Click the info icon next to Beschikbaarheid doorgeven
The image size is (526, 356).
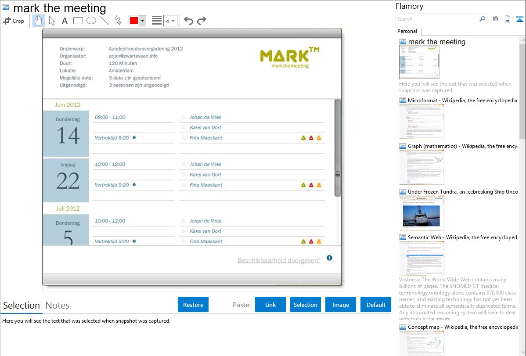(x=329, y=258)
